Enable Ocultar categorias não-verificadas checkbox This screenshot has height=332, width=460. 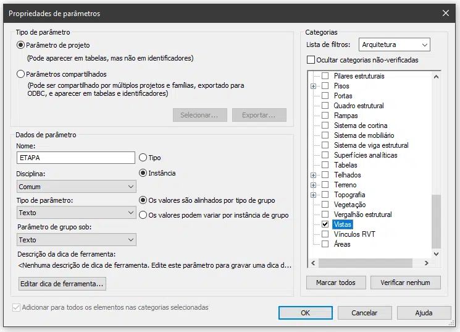point(311,60)
